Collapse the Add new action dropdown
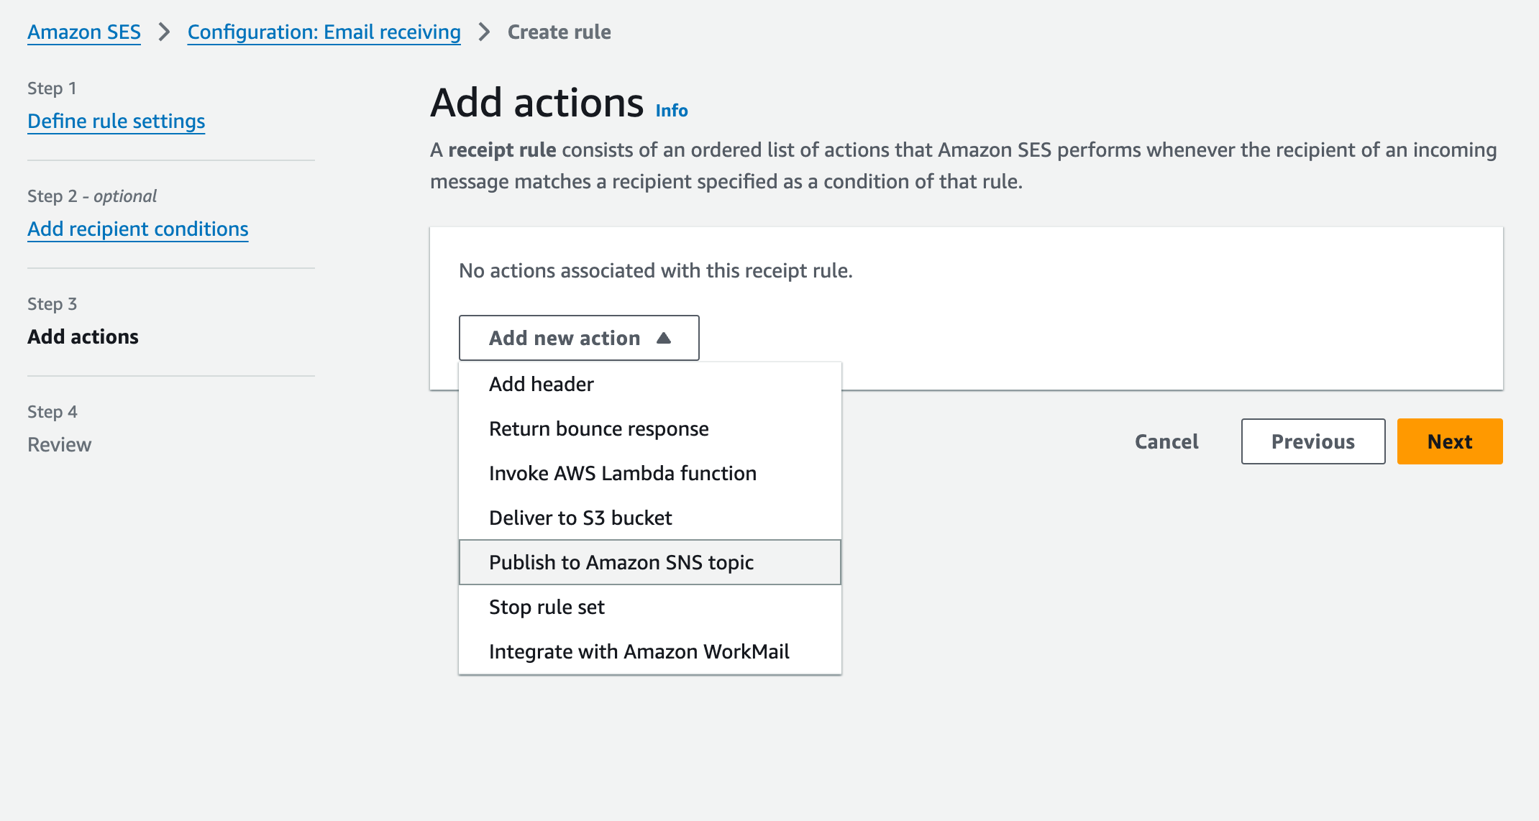 tap(578, 337)
